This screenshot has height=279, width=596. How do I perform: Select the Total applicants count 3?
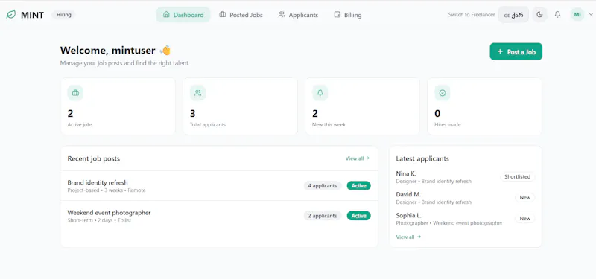tap(193, 114)
